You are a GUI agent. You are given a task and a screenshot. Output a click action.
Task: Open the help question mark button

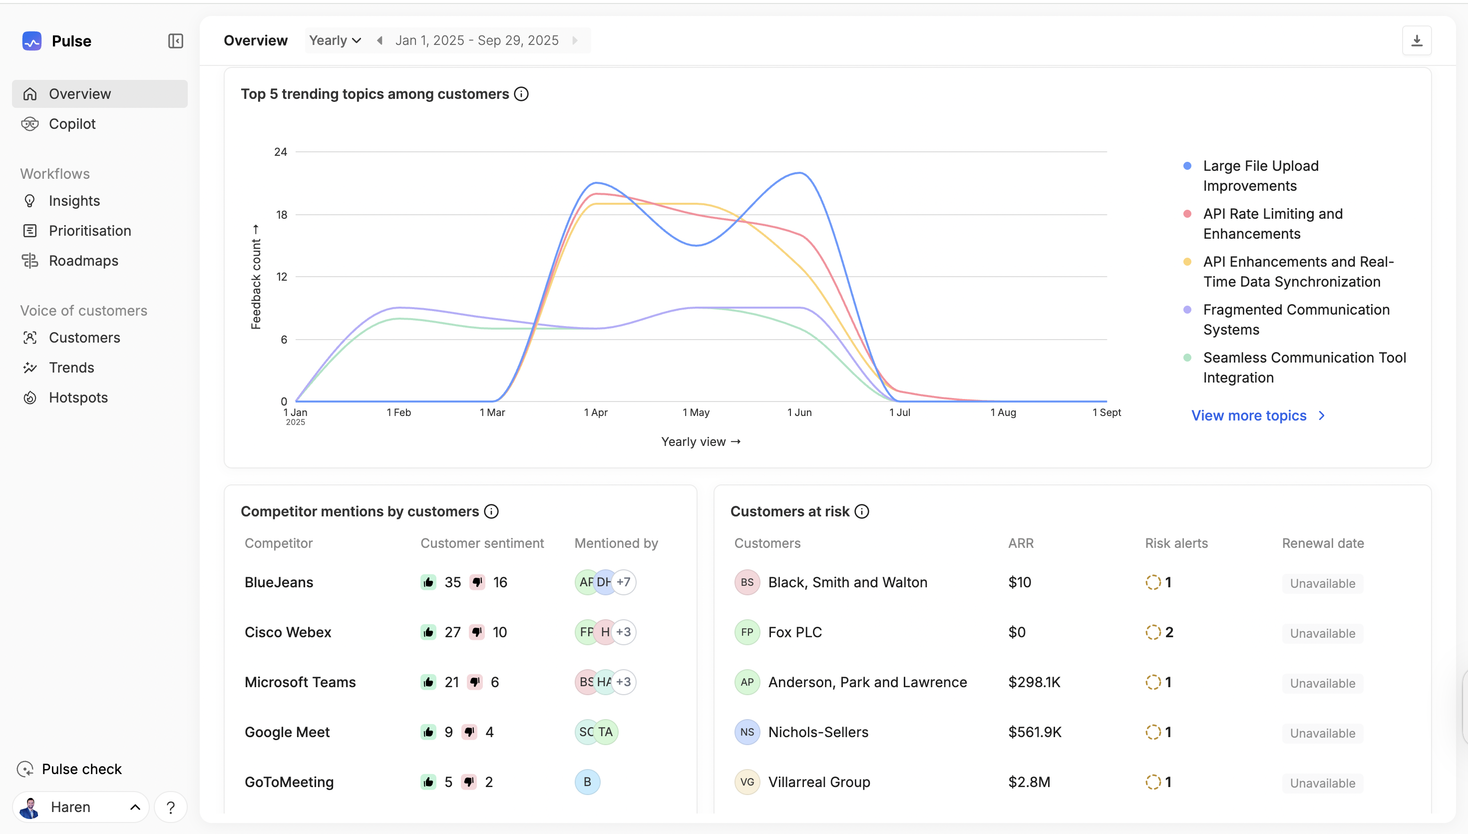(x=171, y=807)
